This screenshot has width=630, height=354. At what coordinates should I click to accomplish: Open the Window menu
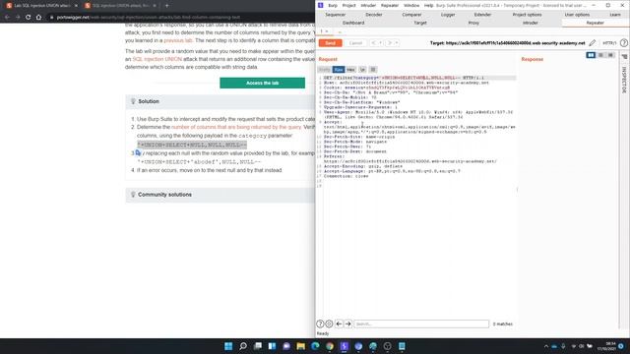pos(411,6)
